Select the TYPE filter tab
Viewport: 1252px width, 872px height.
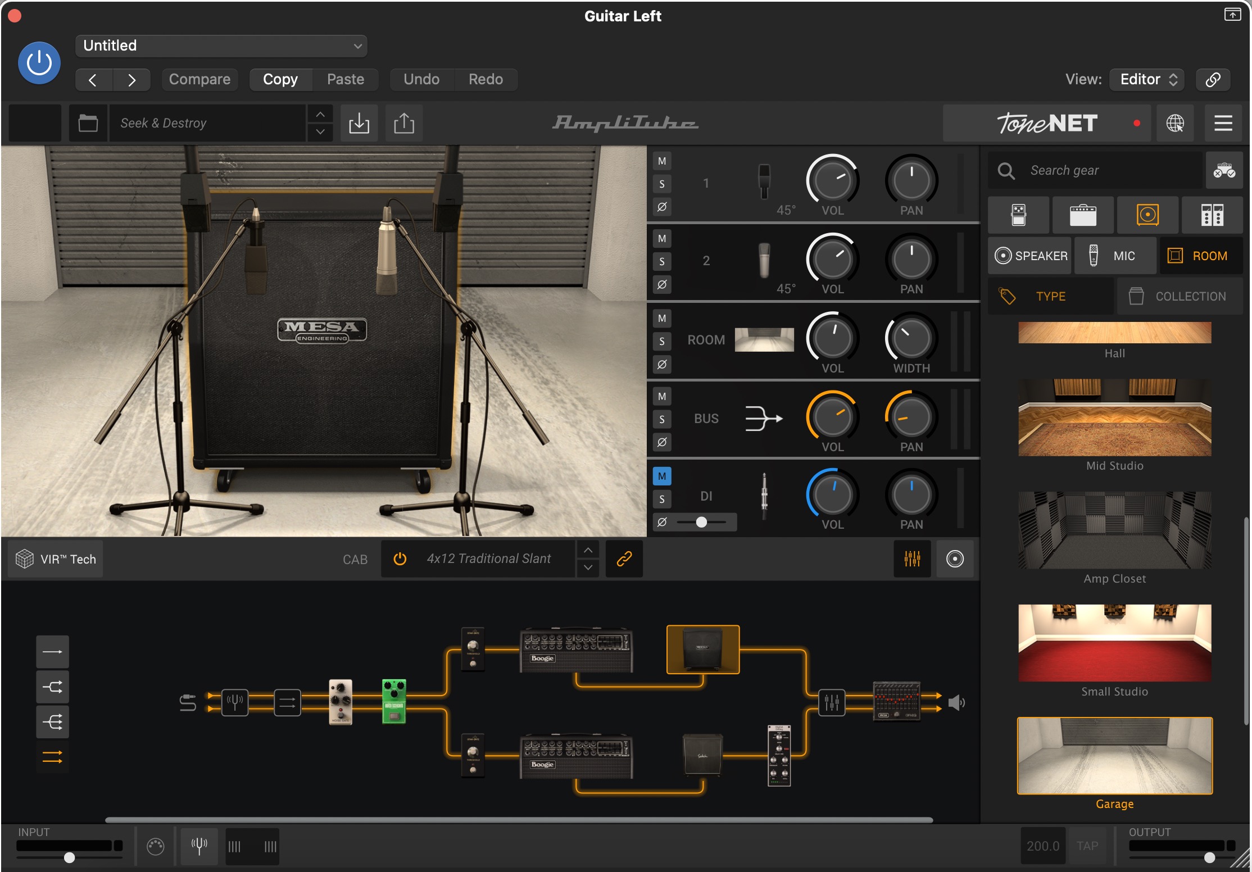pos(1050,296)
